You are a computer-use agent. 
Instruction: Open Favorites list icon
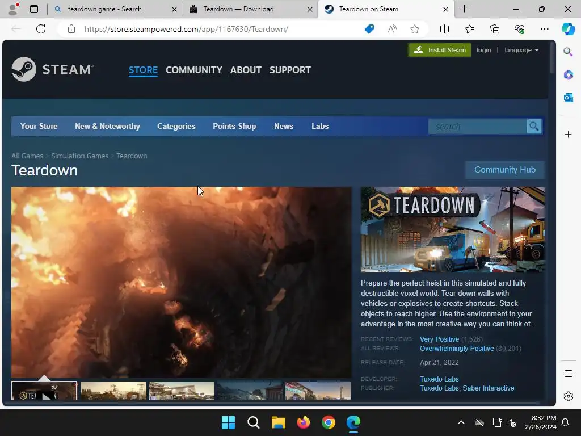tap(469, 29)
